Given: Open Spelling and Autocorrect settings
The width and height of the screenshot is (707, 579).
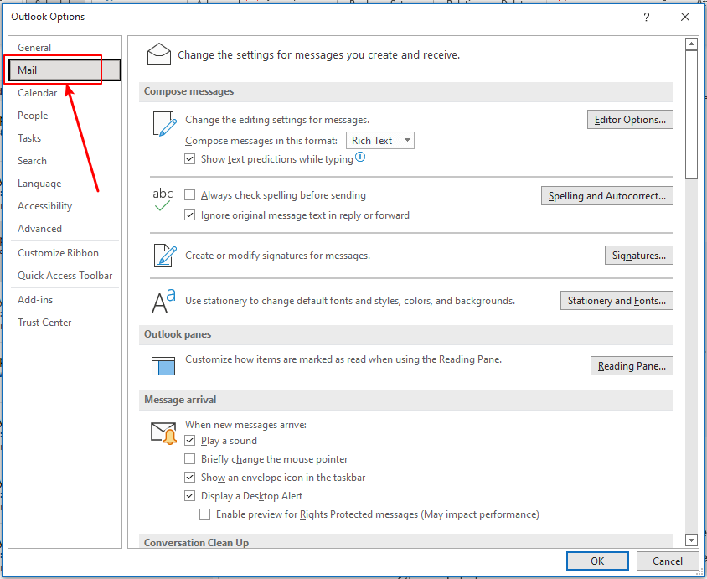Looking at the screenshot, I should coord(607,196).
